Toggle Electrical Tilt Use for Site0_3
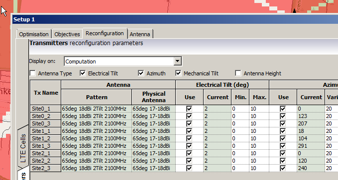This screenshot has height=180, width=338. (x=189, y=123)
